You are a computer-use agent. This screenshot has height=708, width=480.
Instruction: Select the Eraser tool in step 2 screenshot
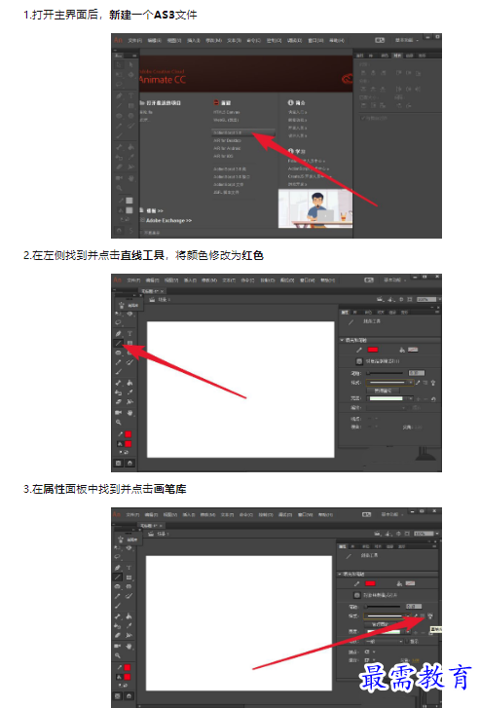pyautogui.click(x=119, y=401)
